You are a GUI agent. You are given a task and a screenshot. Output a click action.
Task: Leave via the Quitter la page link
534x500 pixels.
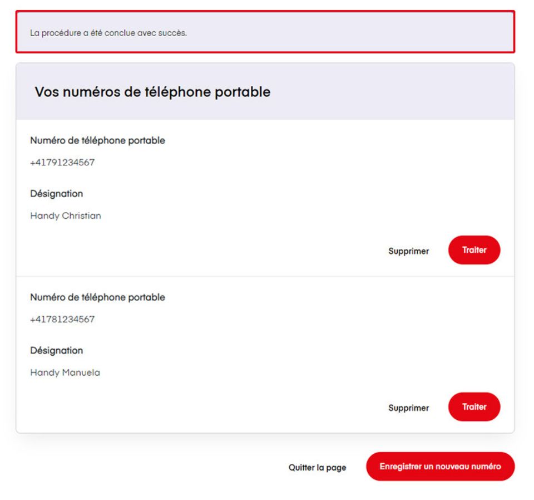tap(317, 468)
